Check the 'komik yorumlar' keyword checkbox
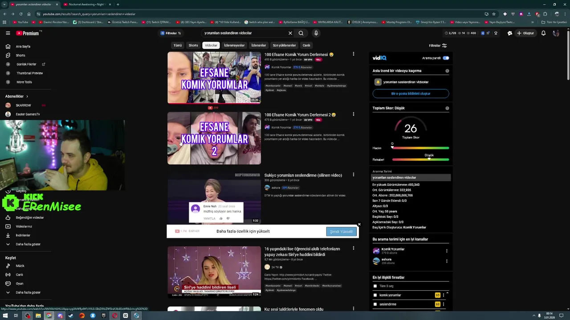 pos(375,295)
